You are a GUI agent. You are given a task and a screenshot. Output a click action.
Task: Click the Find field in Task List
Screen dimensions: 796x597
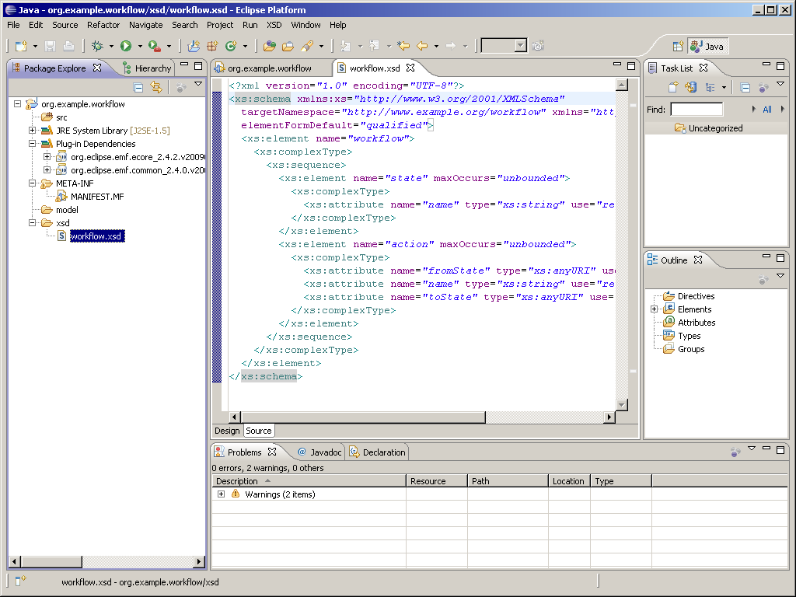696,110
